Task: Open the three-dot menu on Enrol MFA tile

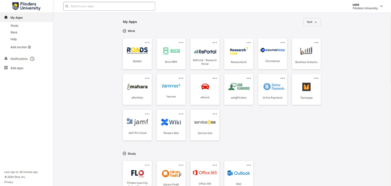Action: tap(181, 43)
